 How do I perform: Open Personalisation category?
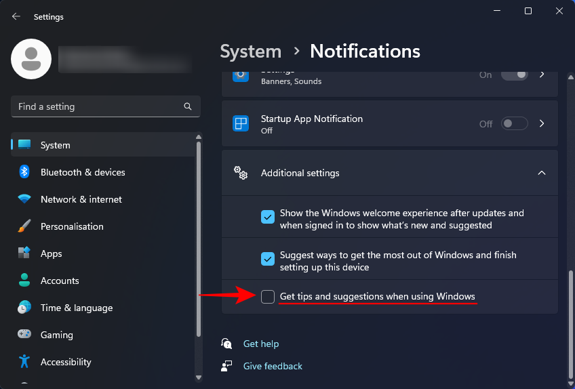tap(103, 226)
